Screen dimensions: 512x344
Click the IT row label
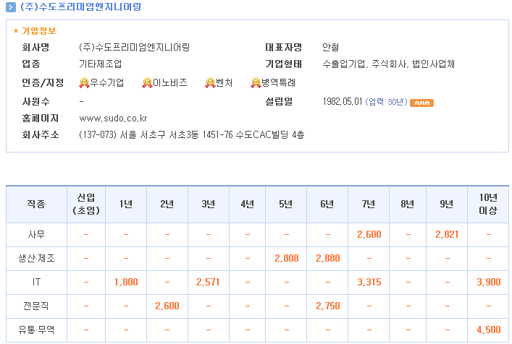36,282
